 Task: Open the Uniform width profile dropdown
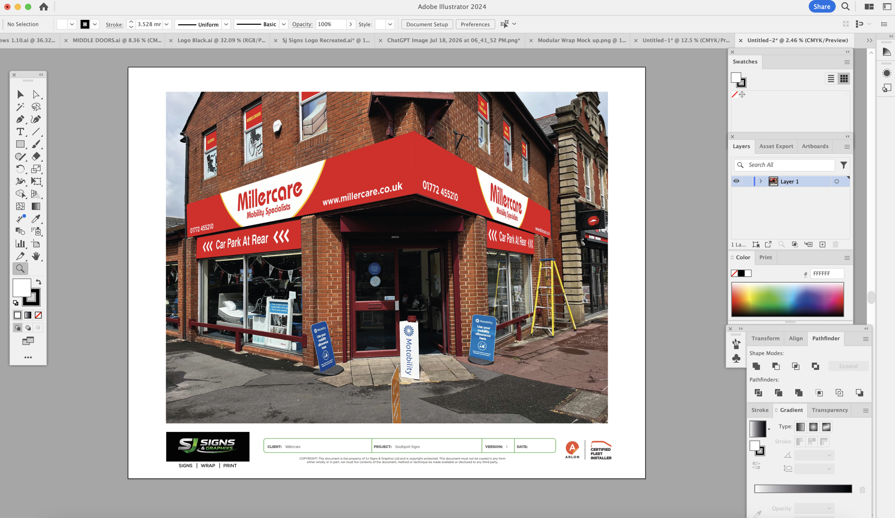[x=226, y=24]
